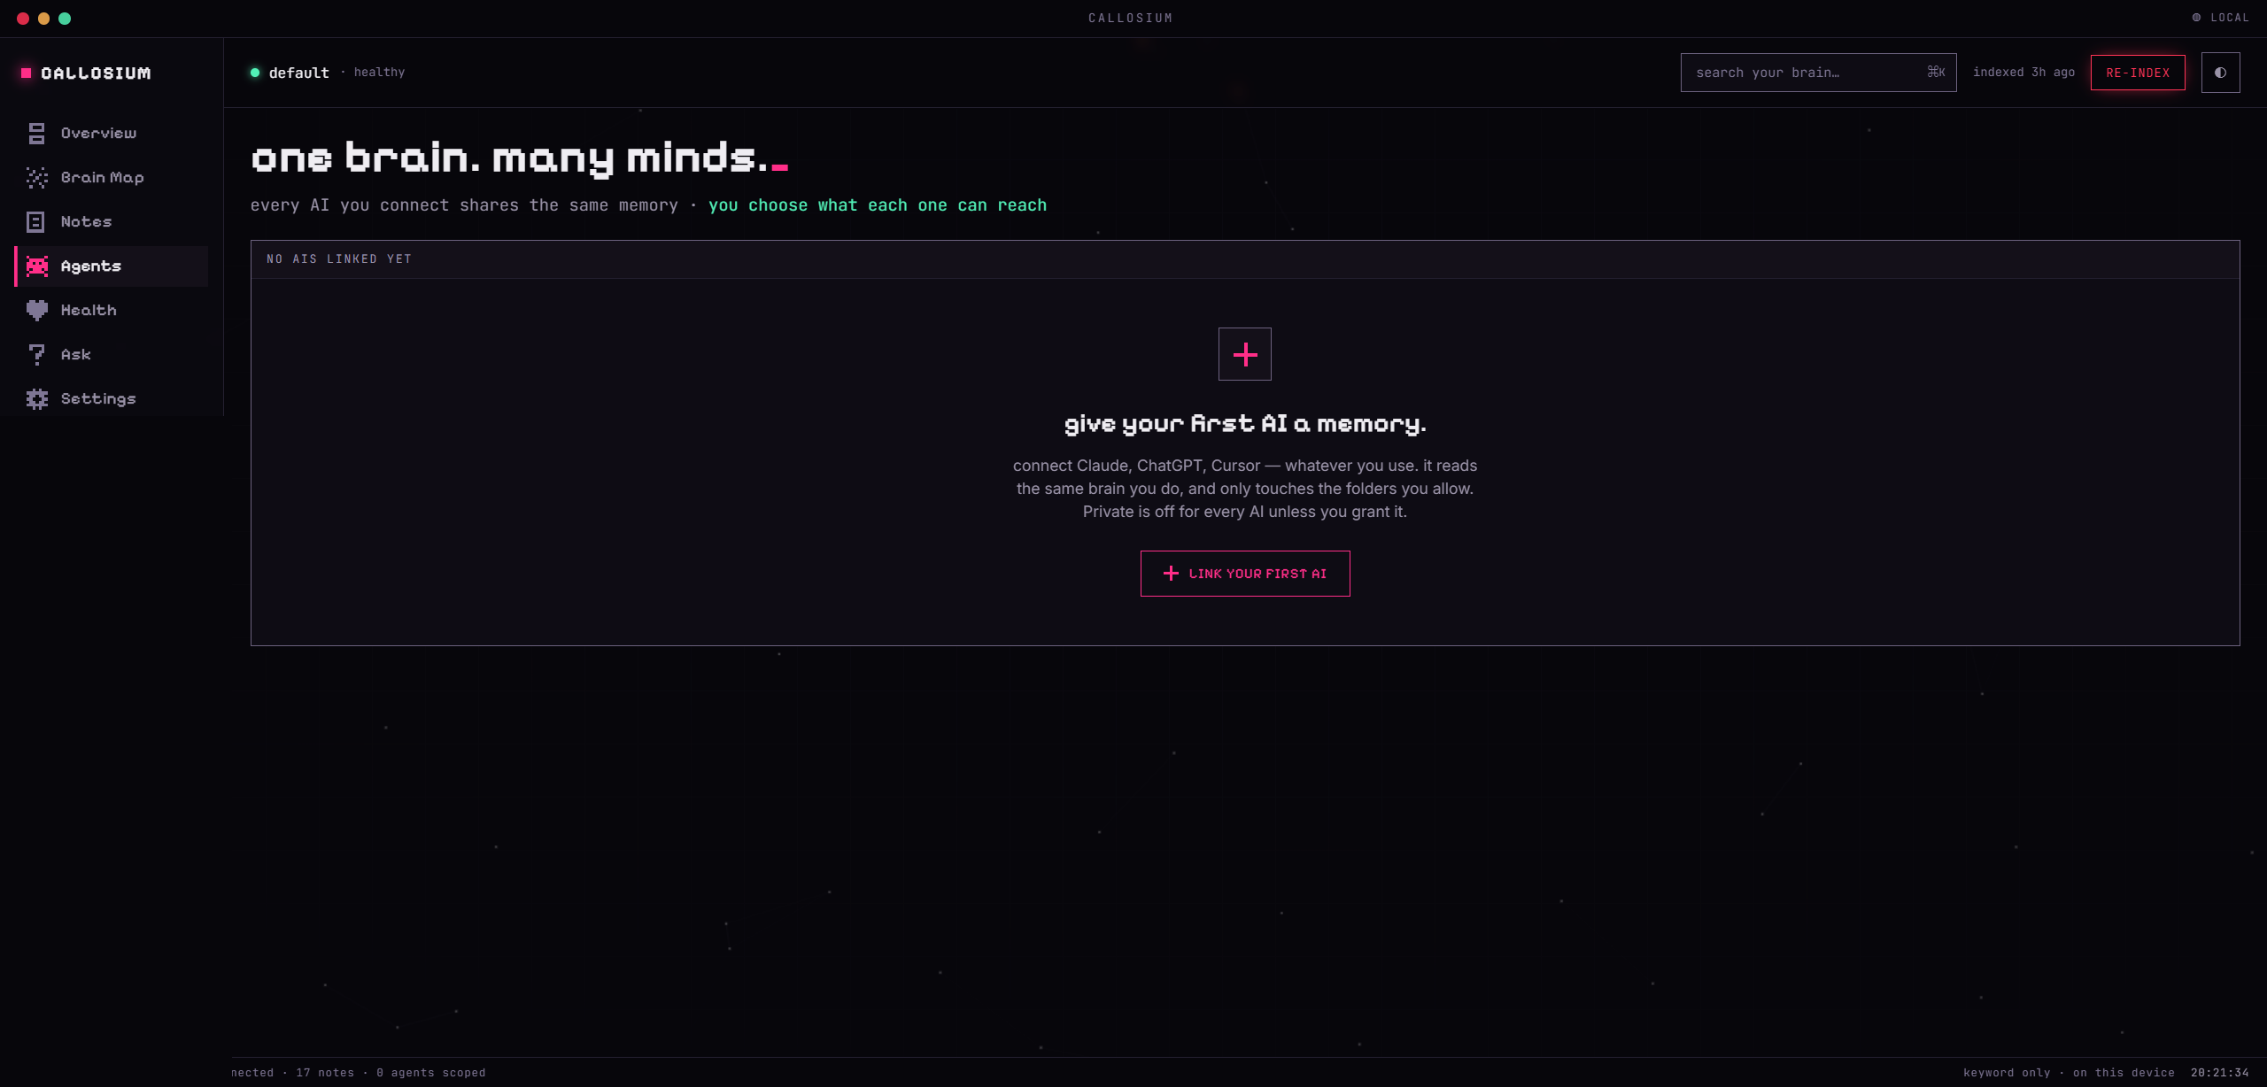The image size is (2267, 1087).
Task: Toggle the light/dark theme button
Action: [2220, 73]
